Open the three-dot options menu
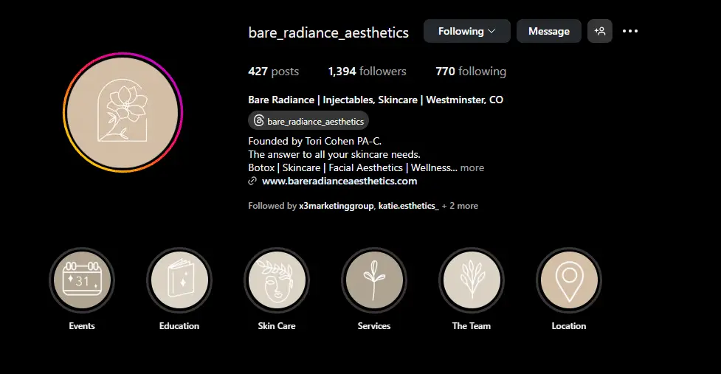The height and width of the screenshot is (374, 721). click(630, 31)
